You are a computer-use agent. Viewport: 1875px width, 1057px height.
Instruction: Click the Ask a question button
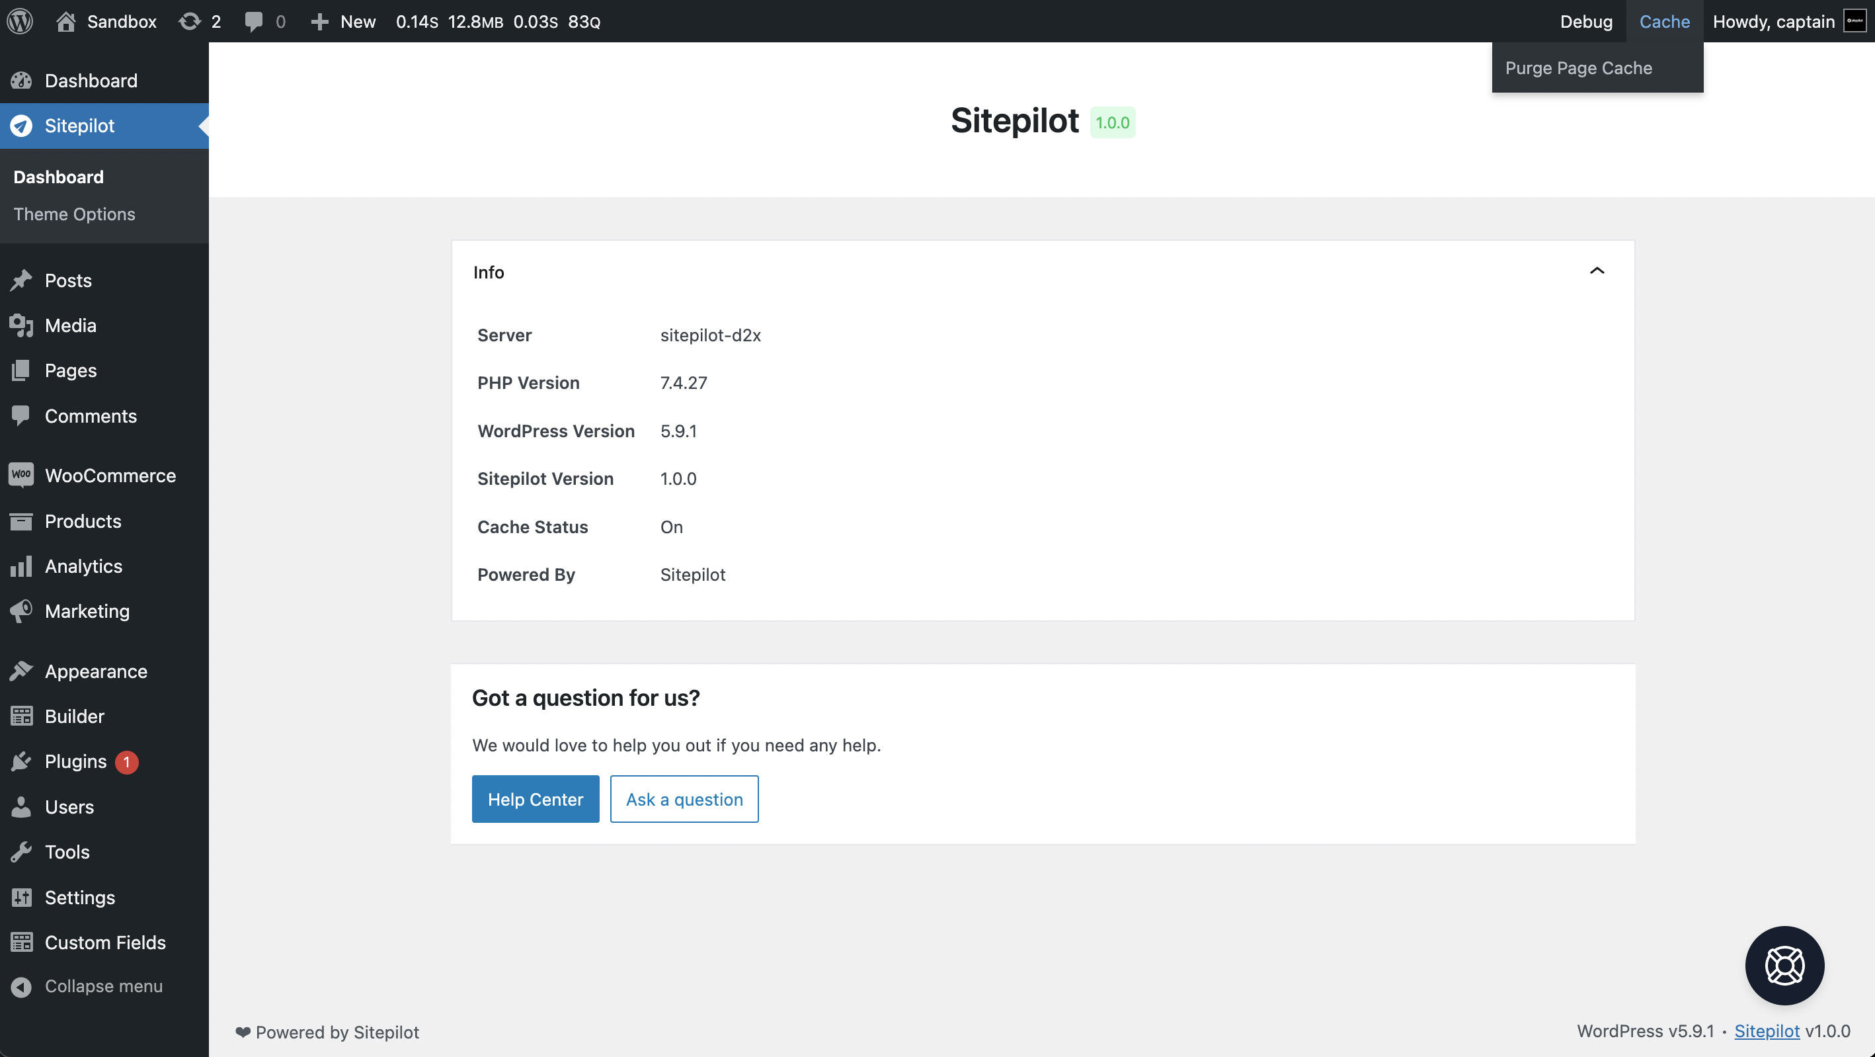pos(684,799)
